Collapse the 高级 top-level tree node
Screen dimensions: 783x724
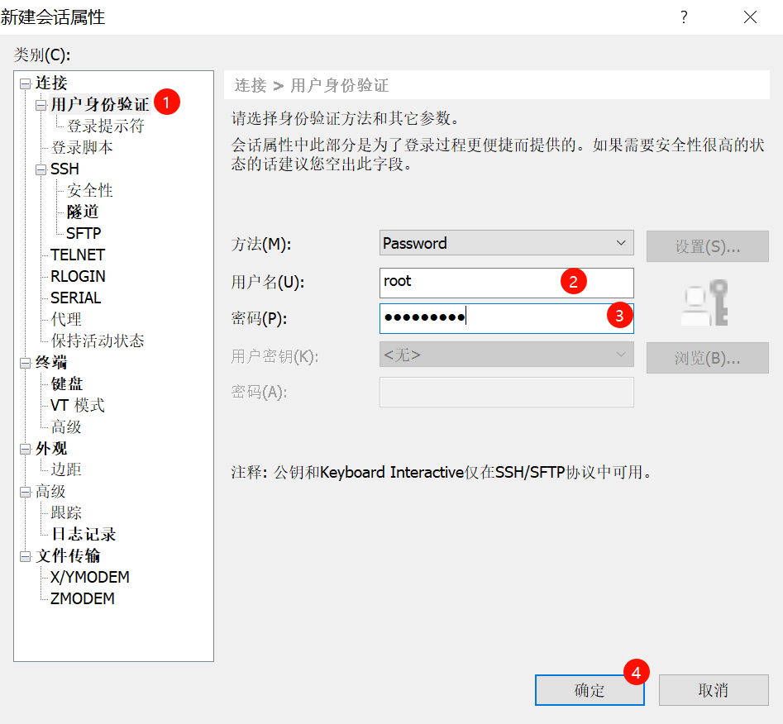pos(25,492)
